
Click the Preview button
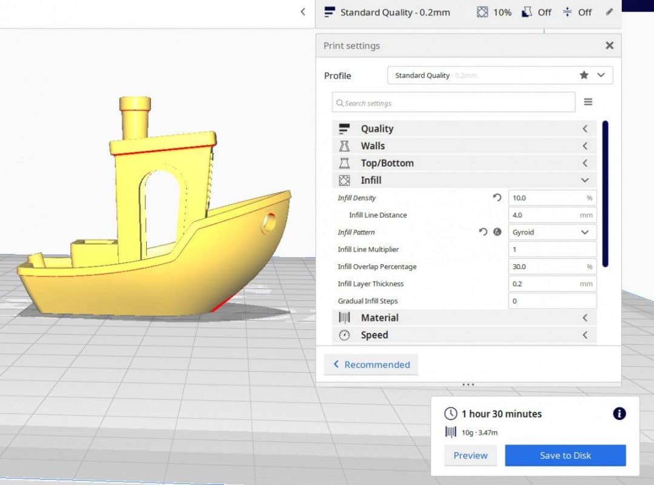[470, 455]
